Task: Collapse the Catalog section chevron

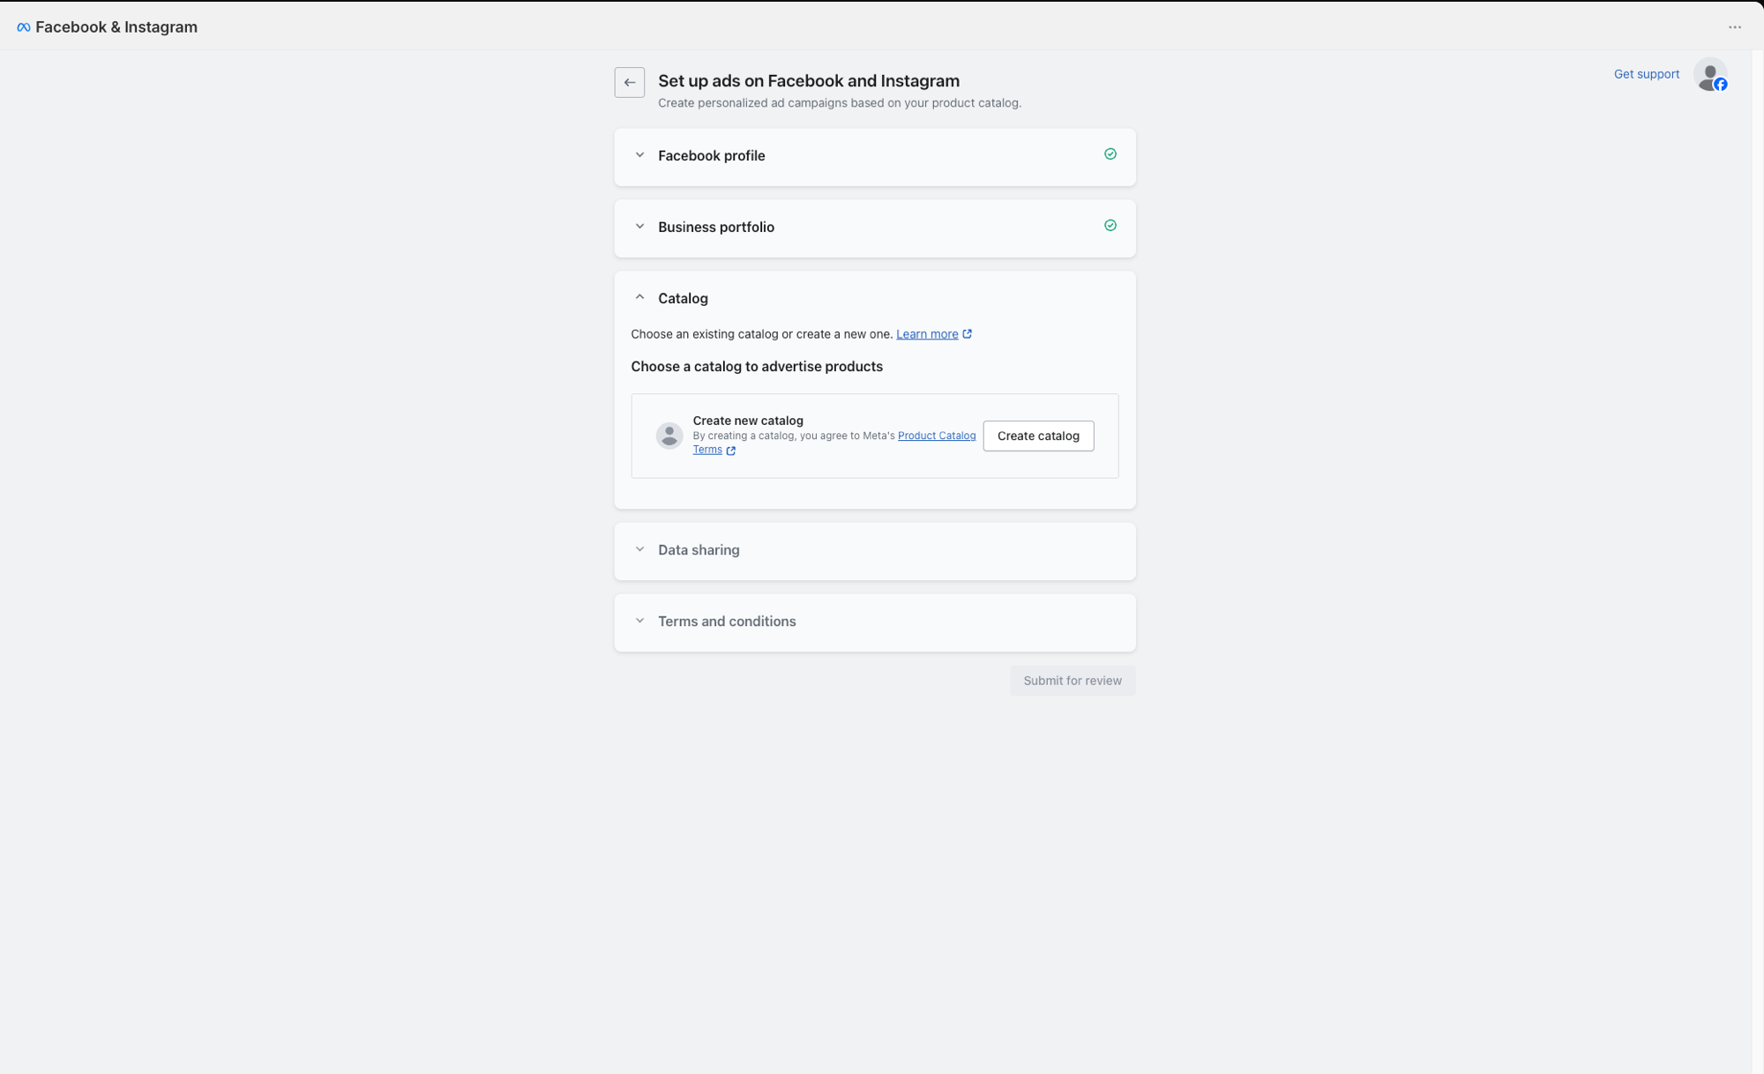Action: click(639, 298)
